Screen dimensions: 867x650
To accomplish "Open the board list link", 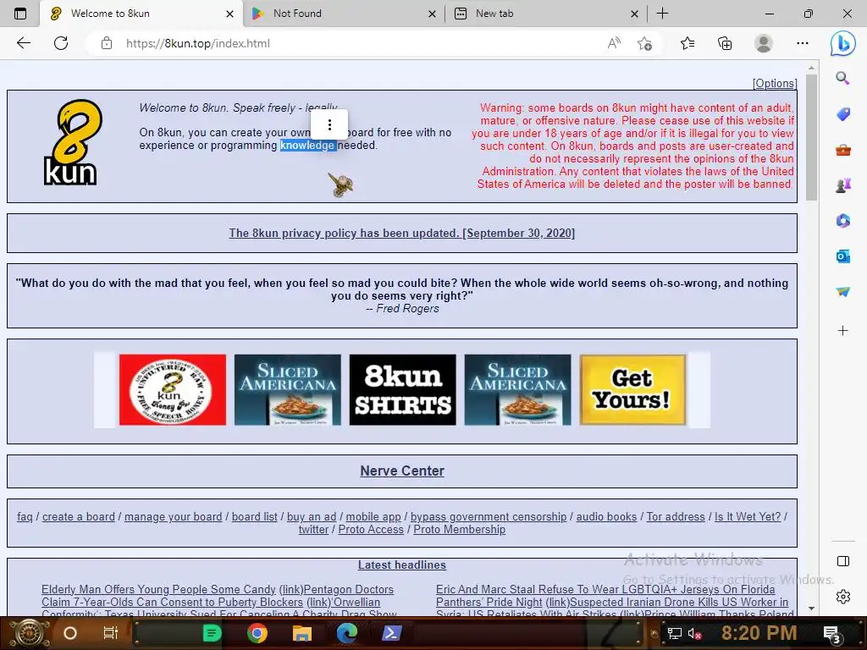I will point(254,517).
